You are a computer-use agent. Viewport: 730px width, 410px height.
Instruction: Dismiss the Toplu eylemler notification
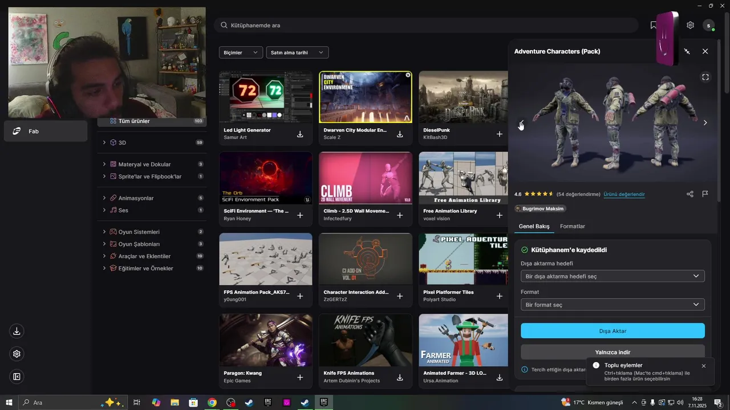704,366
